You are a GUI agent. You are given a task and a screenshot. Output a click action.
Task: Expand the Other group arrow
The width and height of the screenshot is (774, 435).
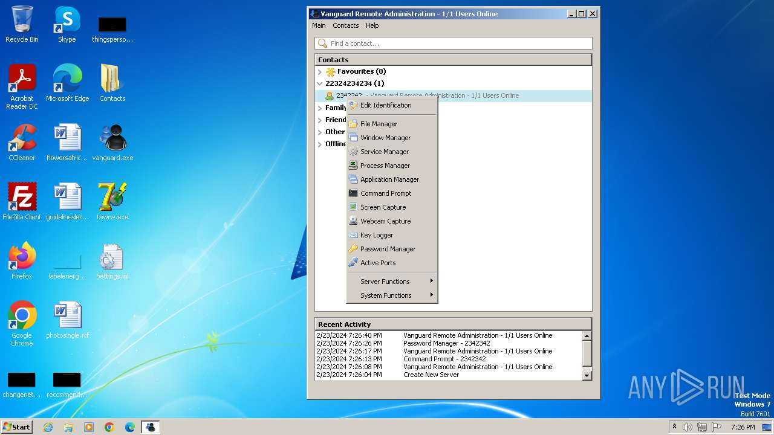(x=320, y=132)
